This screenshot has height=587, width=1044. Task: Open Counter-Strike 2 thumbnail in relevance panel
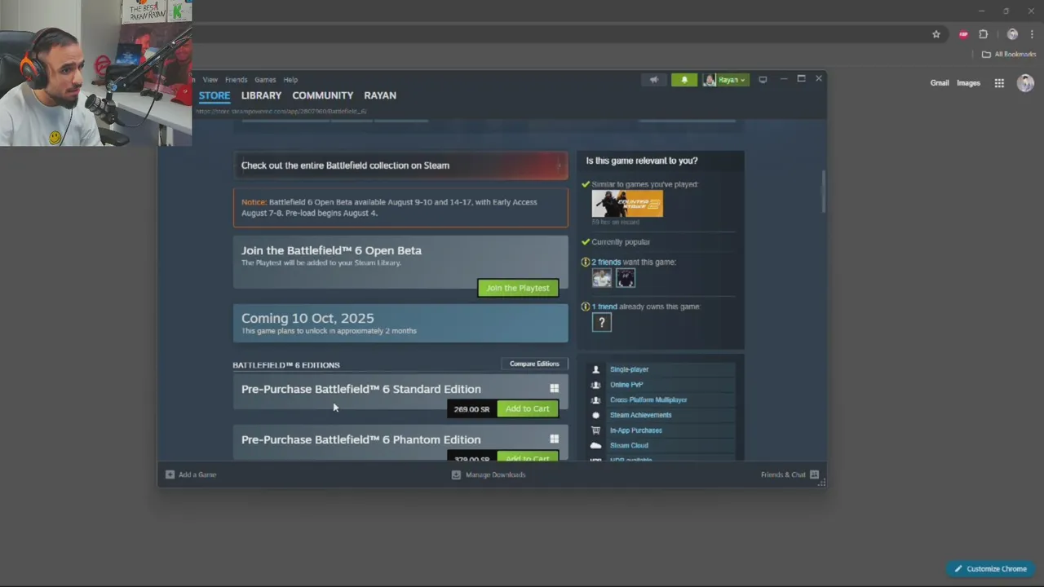click(627, 204)
